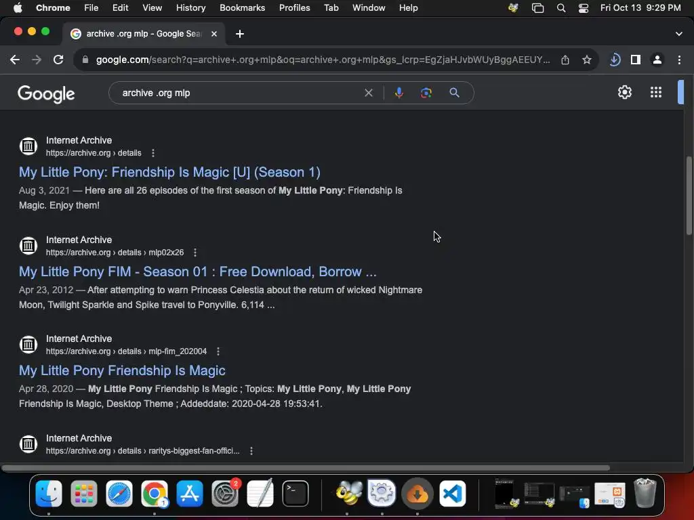694x520 pixels.
Task: Click the date and time in menu bar
Action: [x=640, y=8]
